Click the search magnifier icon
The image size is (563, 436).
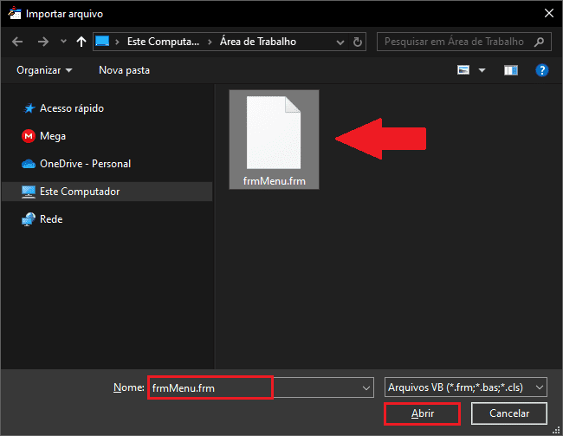coord(539,41)
